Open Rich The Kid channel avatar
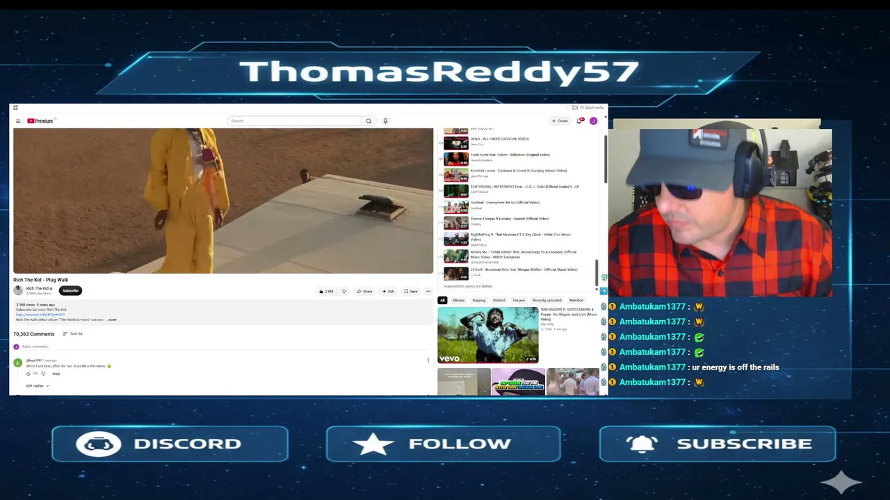 18,290
